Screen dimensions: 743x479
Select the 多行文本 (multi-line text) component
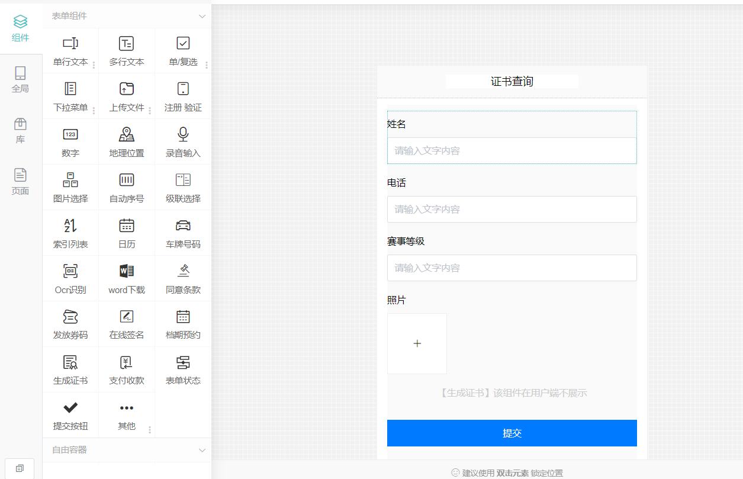click(126, 50)
